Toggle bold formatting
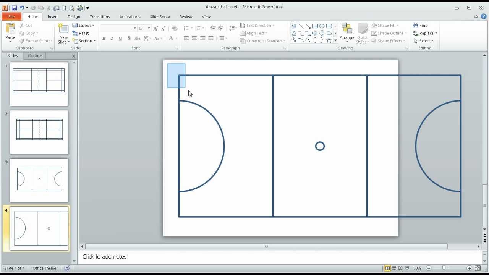The height and width of the screenshot is (275, 489). pos(104,38)
